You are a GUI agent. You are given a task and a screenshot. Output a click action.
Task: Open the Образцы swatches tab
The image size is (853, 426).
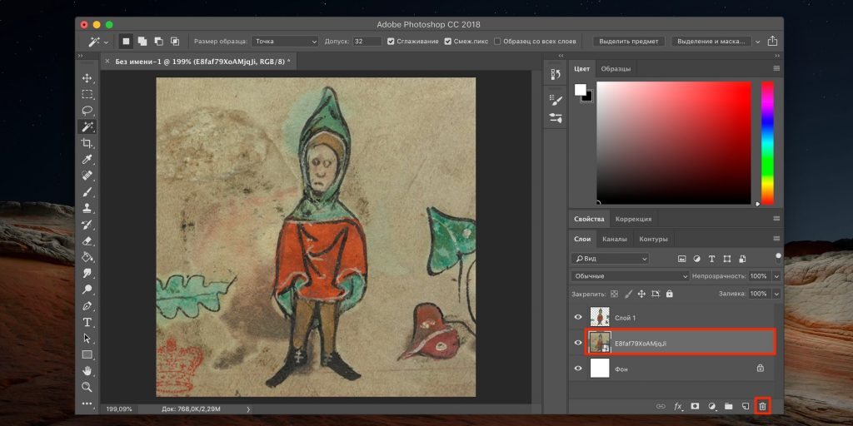point(616,68)
